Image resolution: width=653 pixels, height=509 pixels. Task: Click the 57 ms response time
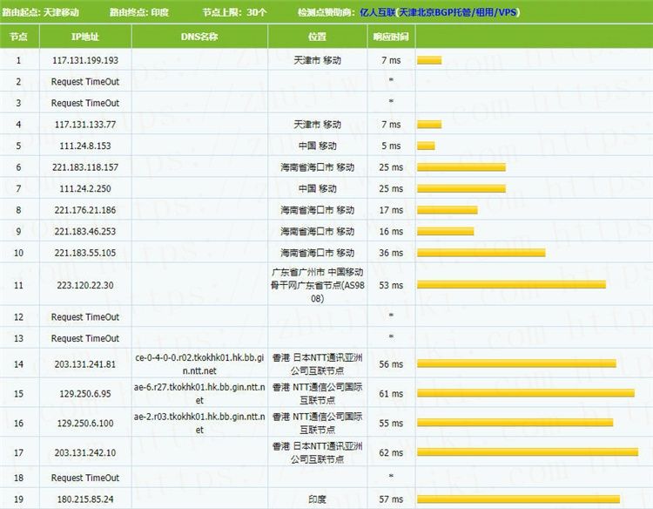(x=391, y=499)
